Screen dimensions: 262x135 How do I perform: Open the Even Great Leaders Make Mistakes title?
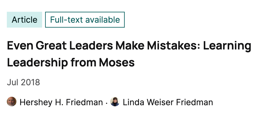pyautogui.click(x=129, y=54)
